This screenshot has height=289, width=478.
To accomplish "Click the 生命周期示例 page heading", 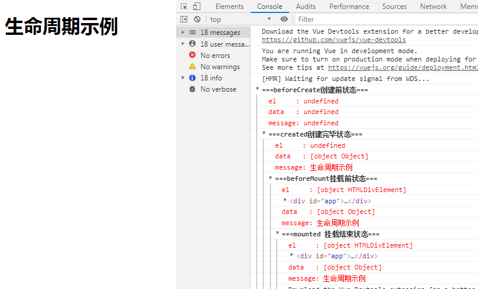I will [x=61, y=27].
